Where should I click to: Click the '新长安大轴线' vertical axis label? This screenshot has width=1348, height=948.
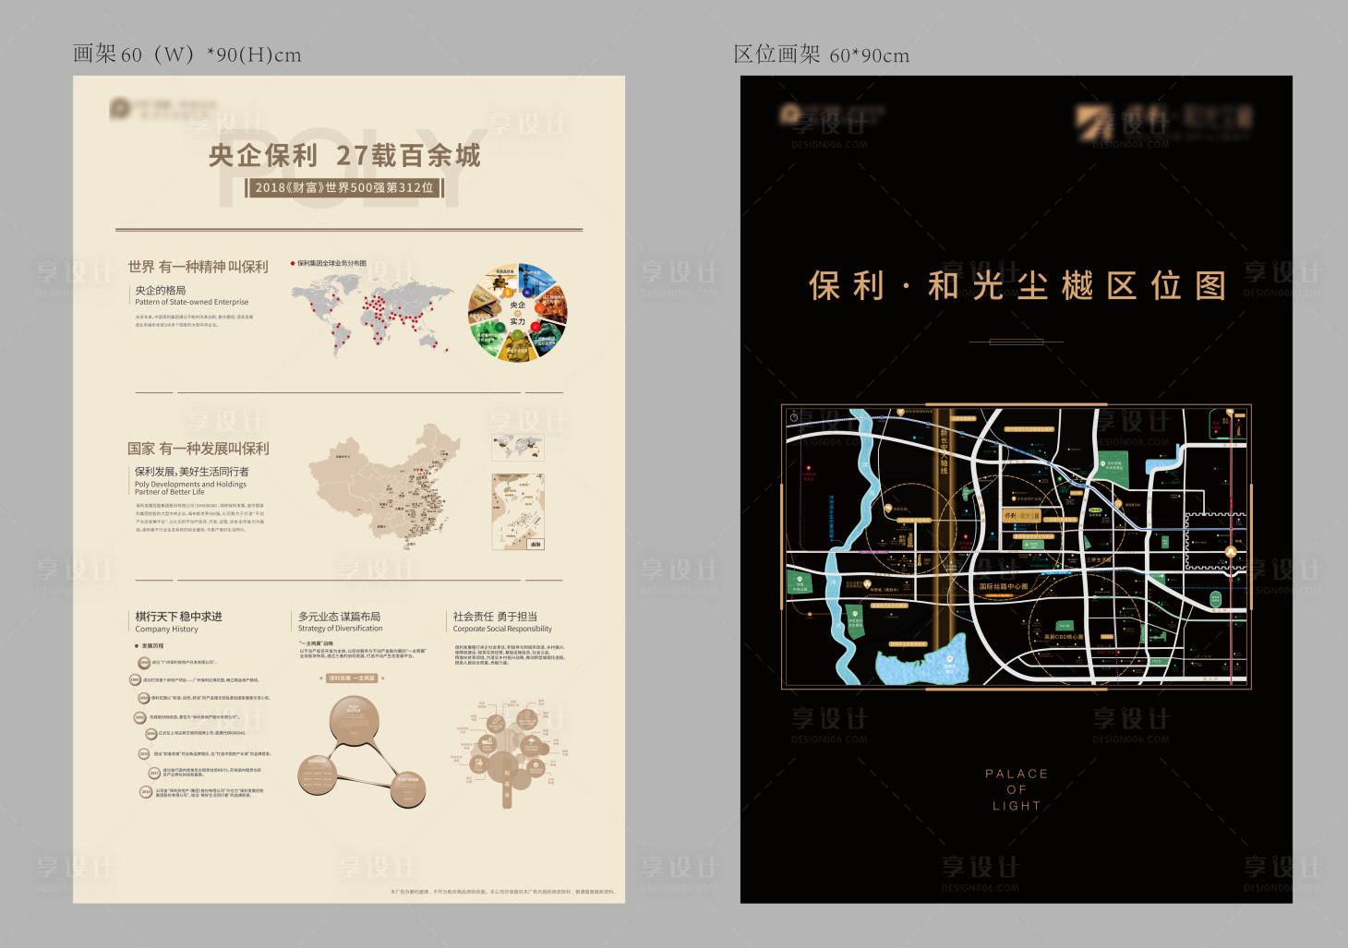944,451
